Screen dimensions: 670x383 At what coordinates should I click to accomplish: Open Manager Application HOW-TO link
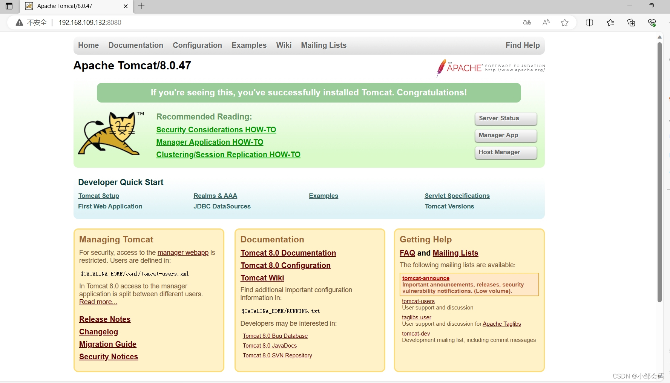[x=210, y=142]
